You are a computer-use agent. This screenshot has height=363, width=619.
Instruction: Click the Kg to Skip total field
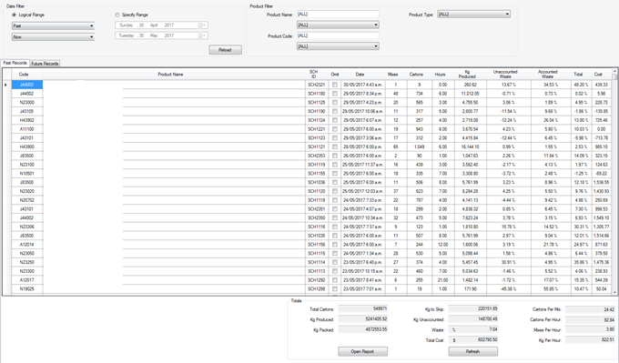click(x=473, y=309)
